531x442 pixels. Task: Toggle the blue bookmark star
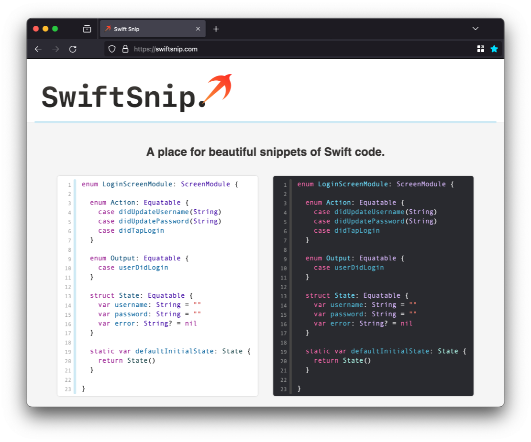tap(494, 49)
